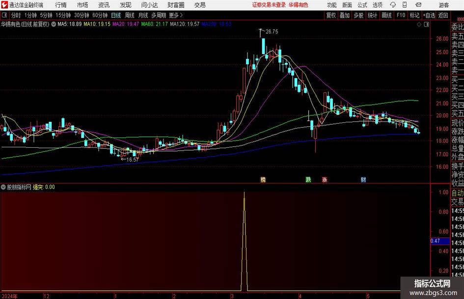The image size is (464, 299).
Task: Click the 强实: 0.00 indicator value
Action: [44, 187]
